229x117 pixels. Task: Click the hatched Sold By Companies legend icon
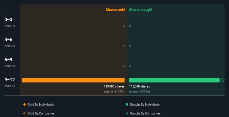click(x=25, y=113)
